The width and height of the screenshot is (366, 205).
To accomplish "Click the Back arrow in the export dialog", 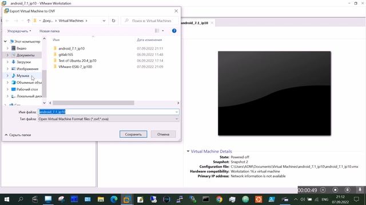I will click(x=7, y=20).
